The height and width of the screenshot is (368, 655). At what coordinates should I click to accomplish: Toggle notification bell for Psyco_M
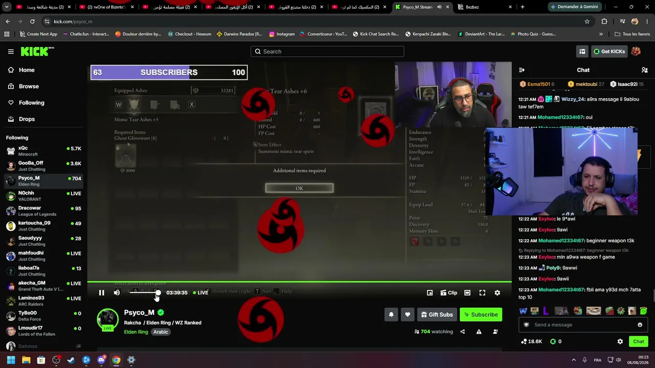coord(391,315)
